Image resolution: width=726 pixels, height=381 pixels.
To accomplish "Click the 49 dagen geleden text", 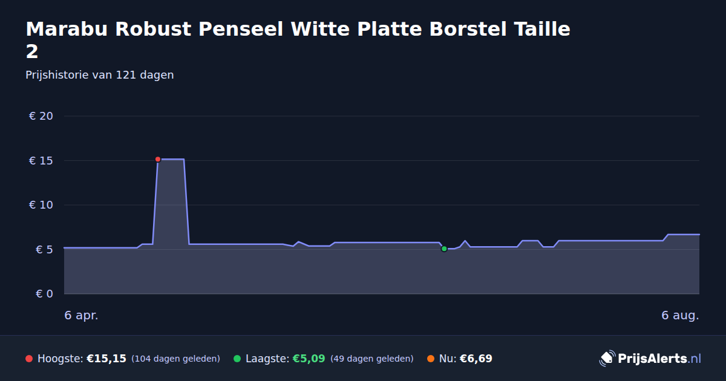I will click(372, 359).
